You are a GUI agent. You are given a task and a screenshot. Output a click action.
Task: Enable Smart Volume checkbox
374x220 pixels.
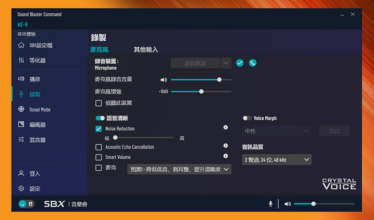pyautogui.click(x=99, y=157)
